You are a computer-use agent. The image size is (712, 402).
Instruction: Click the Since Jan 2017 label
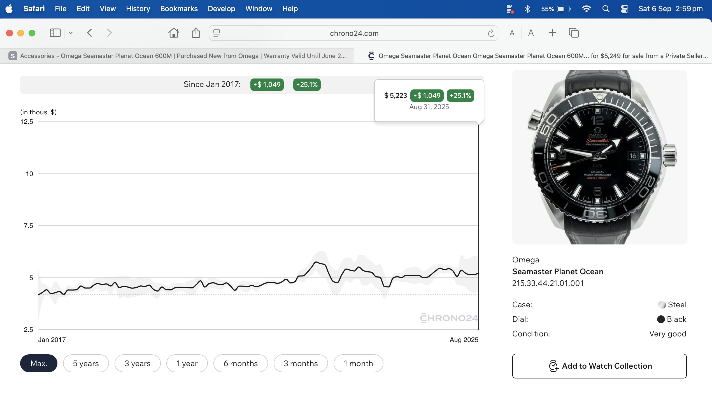pyautogui.click(x=212, y=84)
